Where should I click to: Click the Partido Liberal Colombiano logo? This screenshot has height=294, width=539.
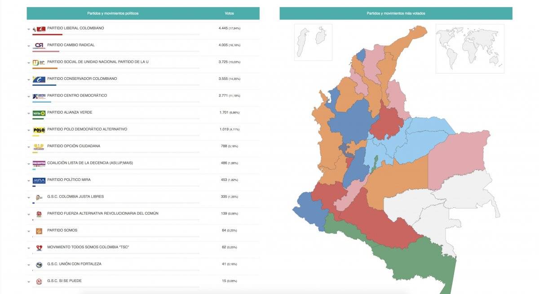pyautogui.click(x=39, y=29)
